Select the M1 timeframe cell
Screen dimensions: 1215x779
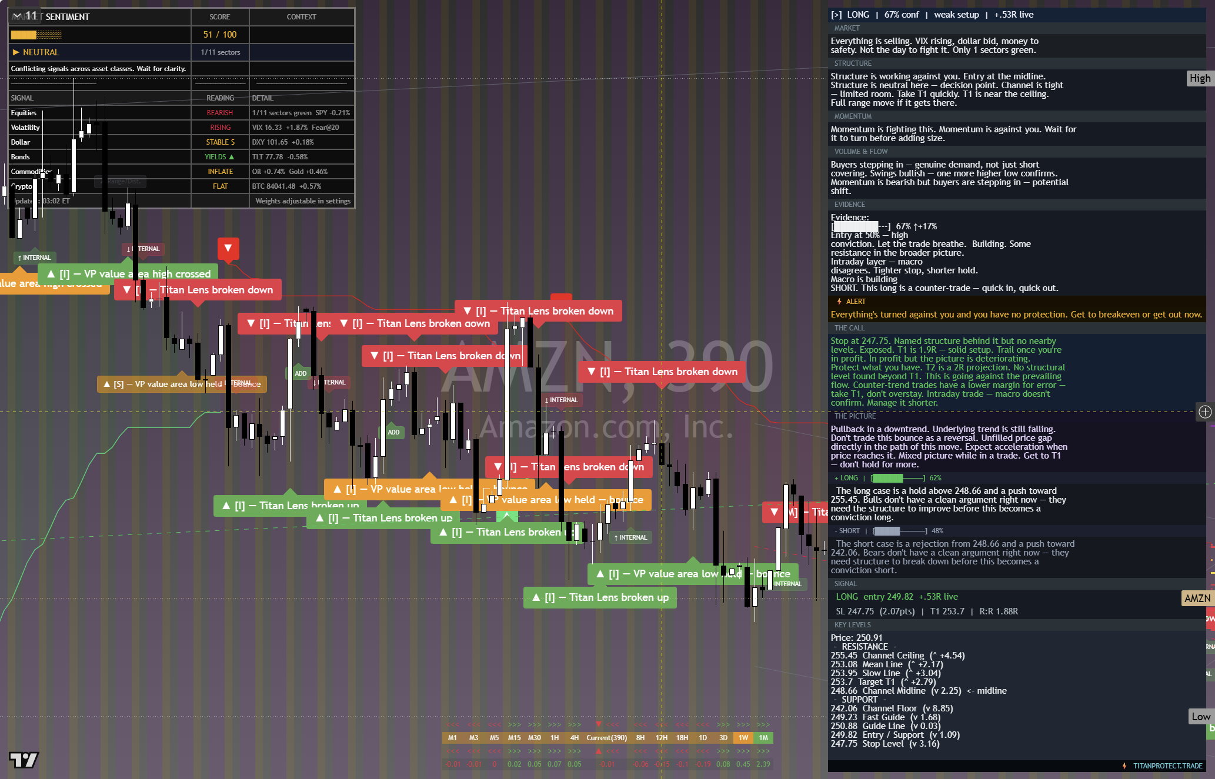coord(452,738)
